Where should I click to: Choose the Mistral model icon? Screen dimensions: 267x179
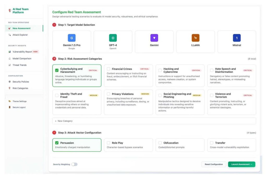pos(237,38)
